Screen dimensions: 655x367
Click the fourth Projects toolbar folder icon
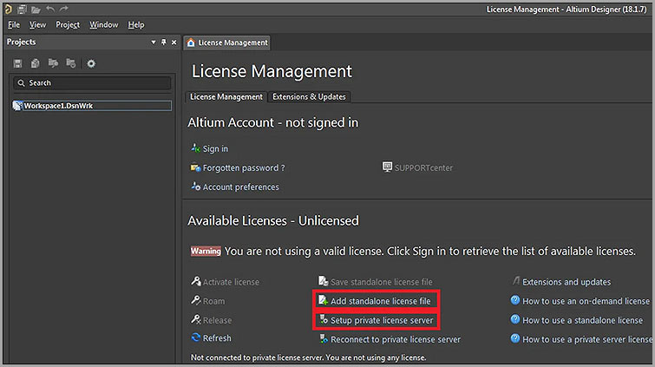point(71,63)
